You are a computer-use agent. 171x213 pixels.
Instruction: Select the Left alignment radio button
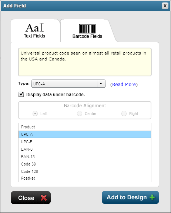tap(35, 114)
